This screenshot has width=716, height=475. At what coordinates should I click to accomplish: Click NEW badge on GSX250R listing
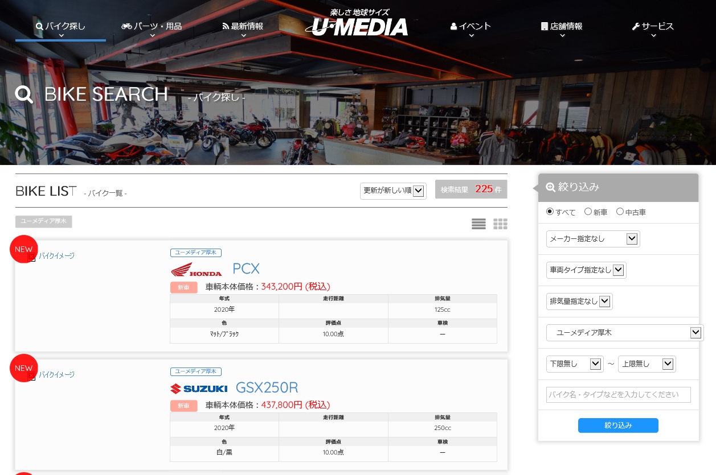tap(24, 368)
